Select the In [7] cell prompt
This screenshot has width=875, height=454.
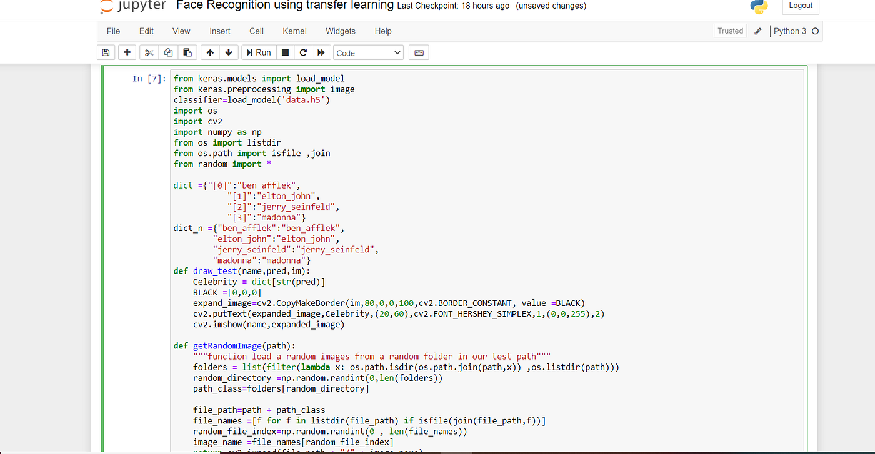(x=149, y=79)
